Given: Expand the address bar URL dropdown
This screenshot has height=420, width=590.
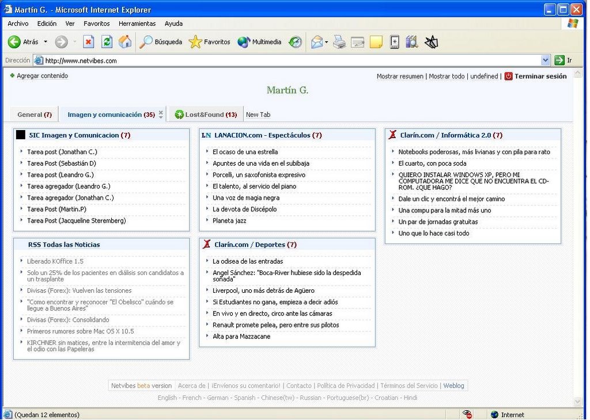Looking at the screenshot, I should tap(545, 60).
